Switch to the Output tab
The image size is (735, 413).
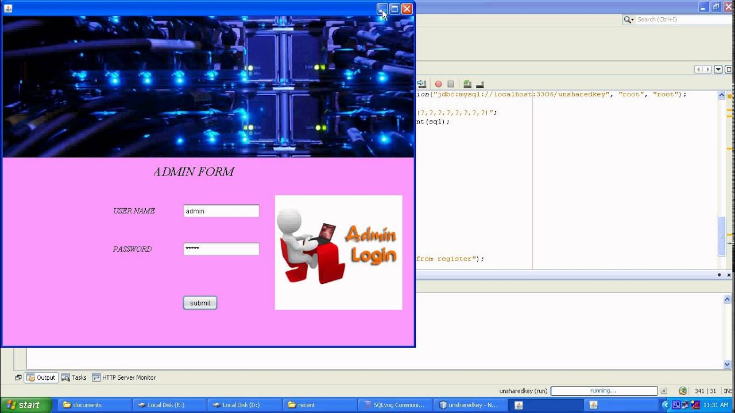tap(41, 377)
